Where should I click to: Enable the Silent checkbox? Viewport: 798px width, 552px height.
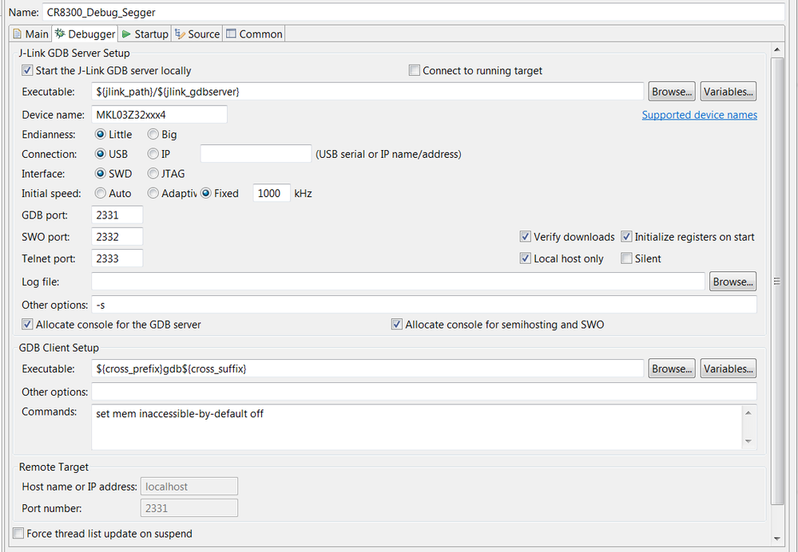[627, 258]
